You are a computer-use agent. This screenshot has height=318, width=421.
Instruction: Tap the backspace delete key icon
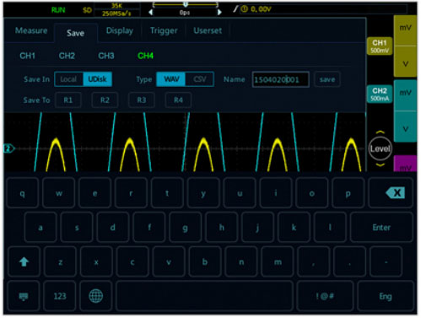click(x=395, y=193)
